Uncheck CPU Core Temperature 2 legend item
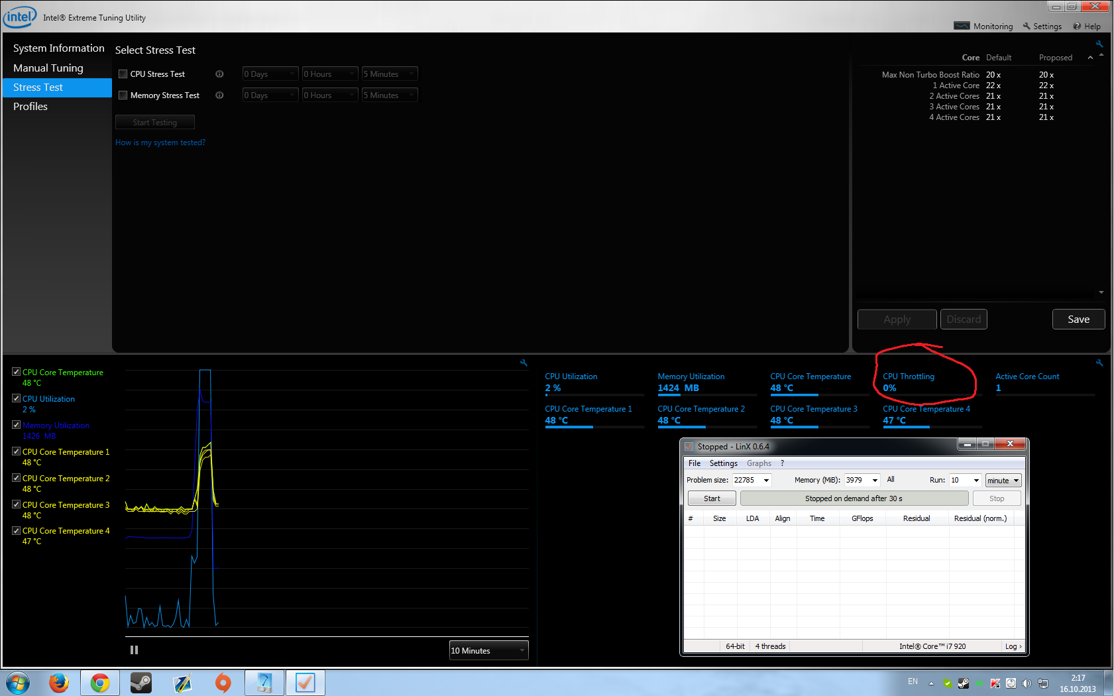The height and width of the screenshot is (696, 1114). click(17, 478)
